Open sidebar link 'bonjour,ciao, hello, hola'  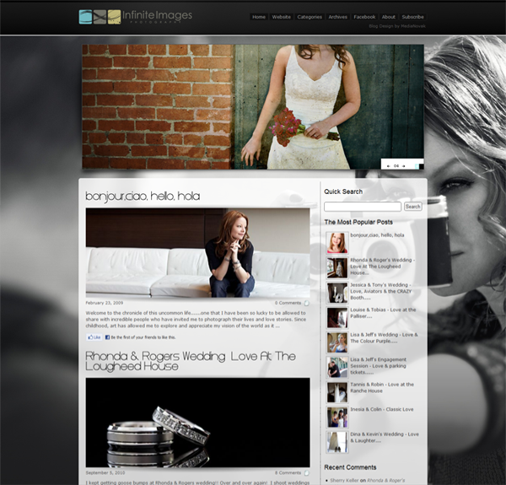[x=377, y=235]
